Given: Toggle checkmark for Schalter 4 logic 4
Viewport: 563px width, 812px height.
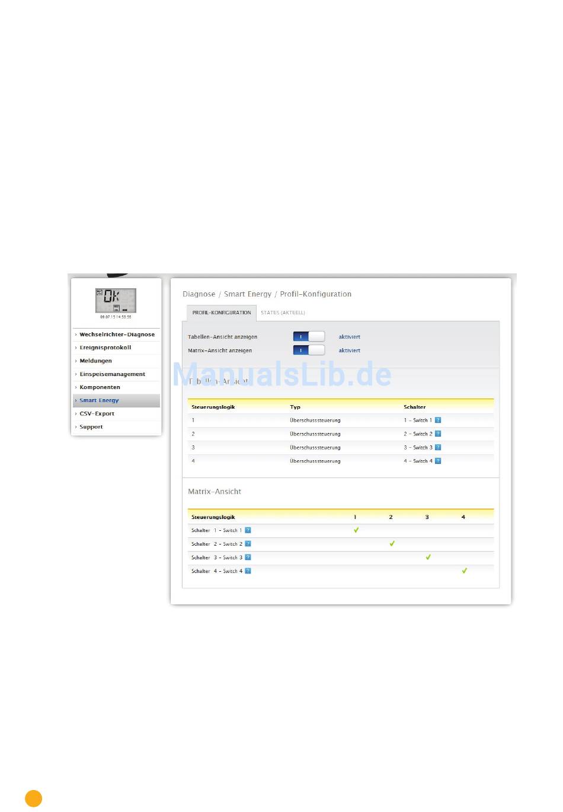Looking at the screenshot, I should tap(464, 571).
